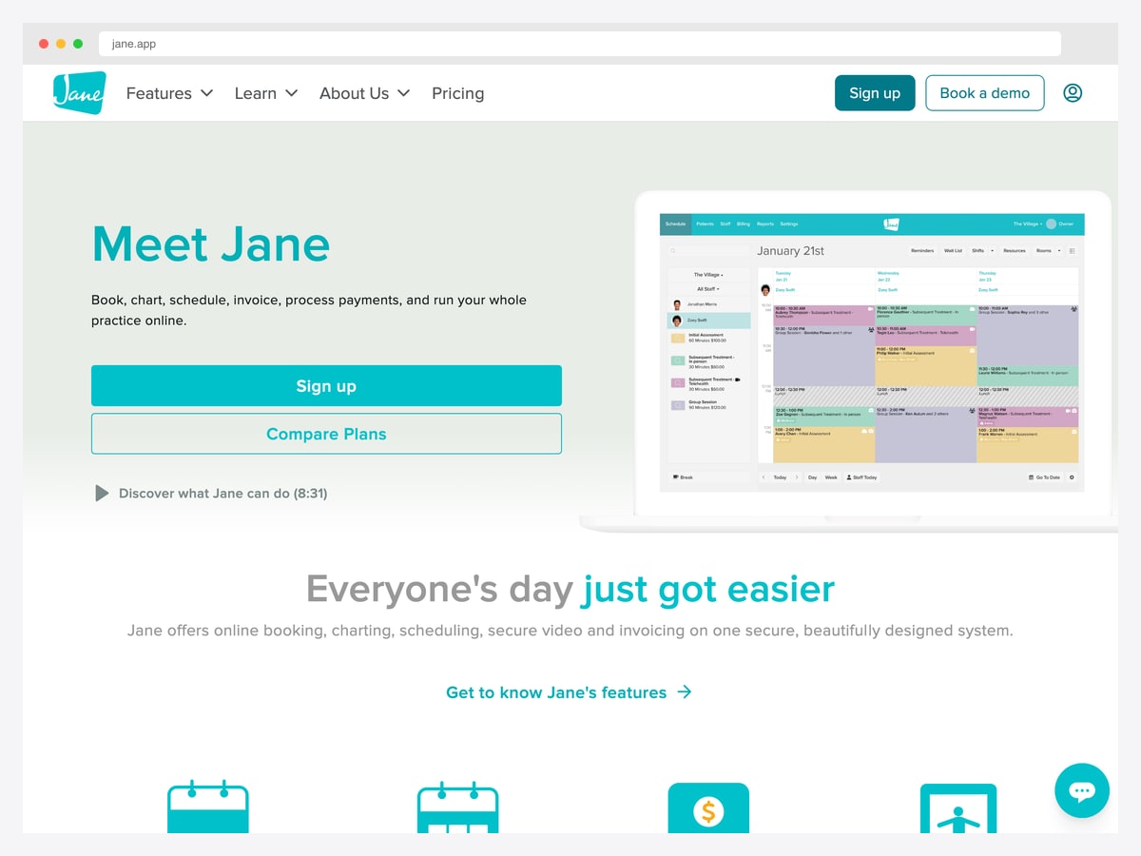Click the gear icon in the laptop preview

tap(1072, 477)
